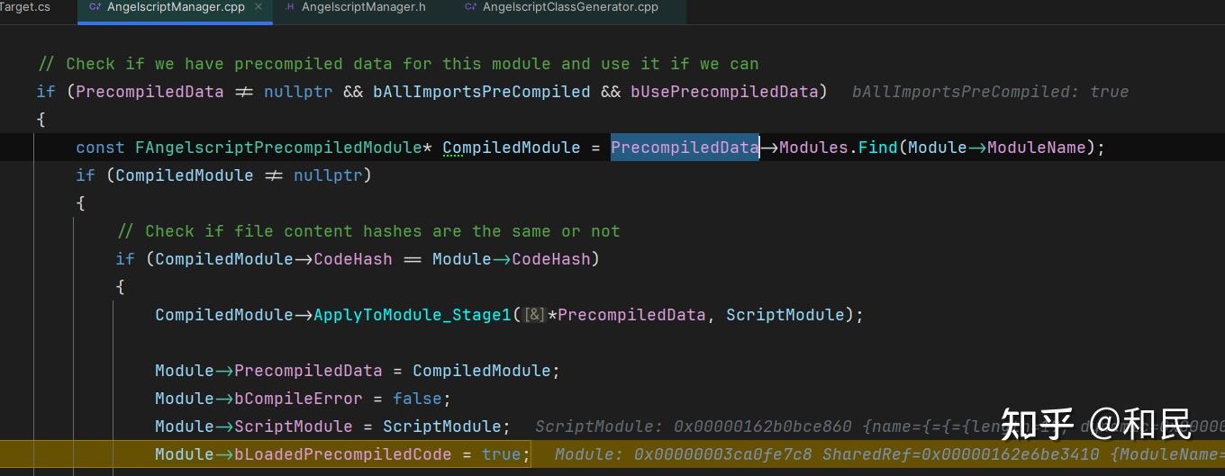Click the [&] reference inlay hint icon
This screenshot has width=1225, height=476.
[534, 315]
